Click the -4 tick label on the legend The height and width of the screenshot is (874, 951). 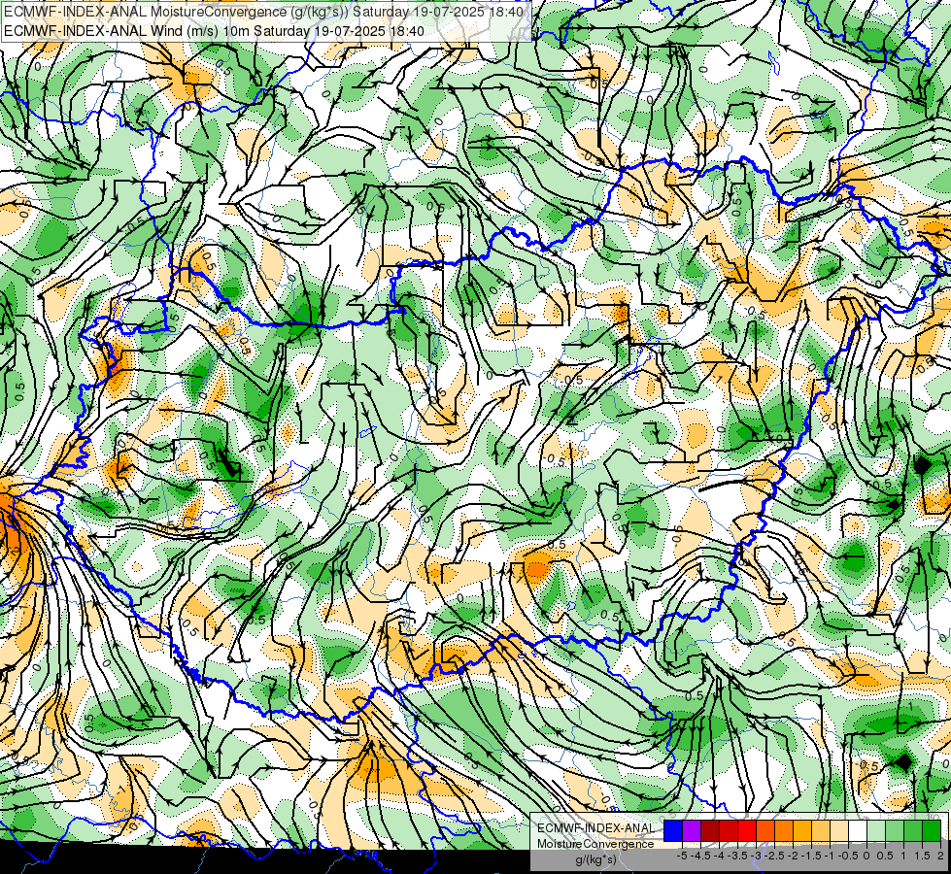click(719, 856)
